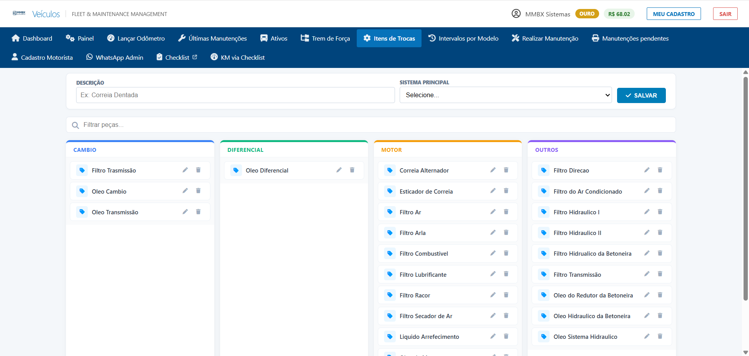This screenshot has width=749, height=356.
Task: Open the Painel menu item
Action: tap(80, 38)
